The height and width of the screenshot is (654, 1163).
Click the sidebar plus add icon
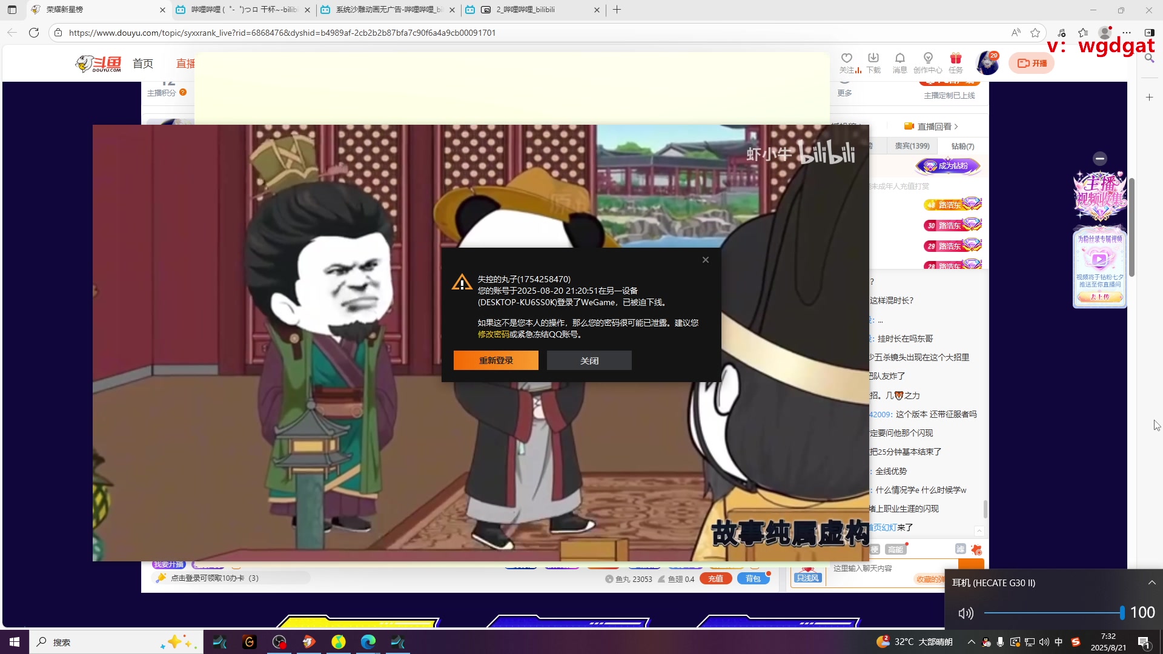click(1149, 97)
